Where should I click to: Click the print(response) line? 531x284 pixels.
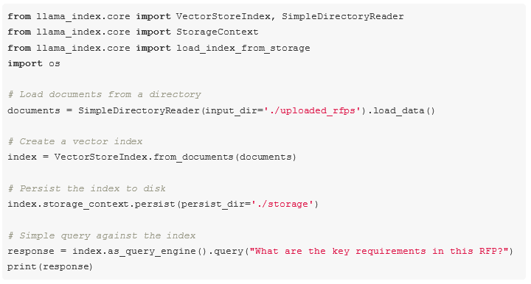50,267
